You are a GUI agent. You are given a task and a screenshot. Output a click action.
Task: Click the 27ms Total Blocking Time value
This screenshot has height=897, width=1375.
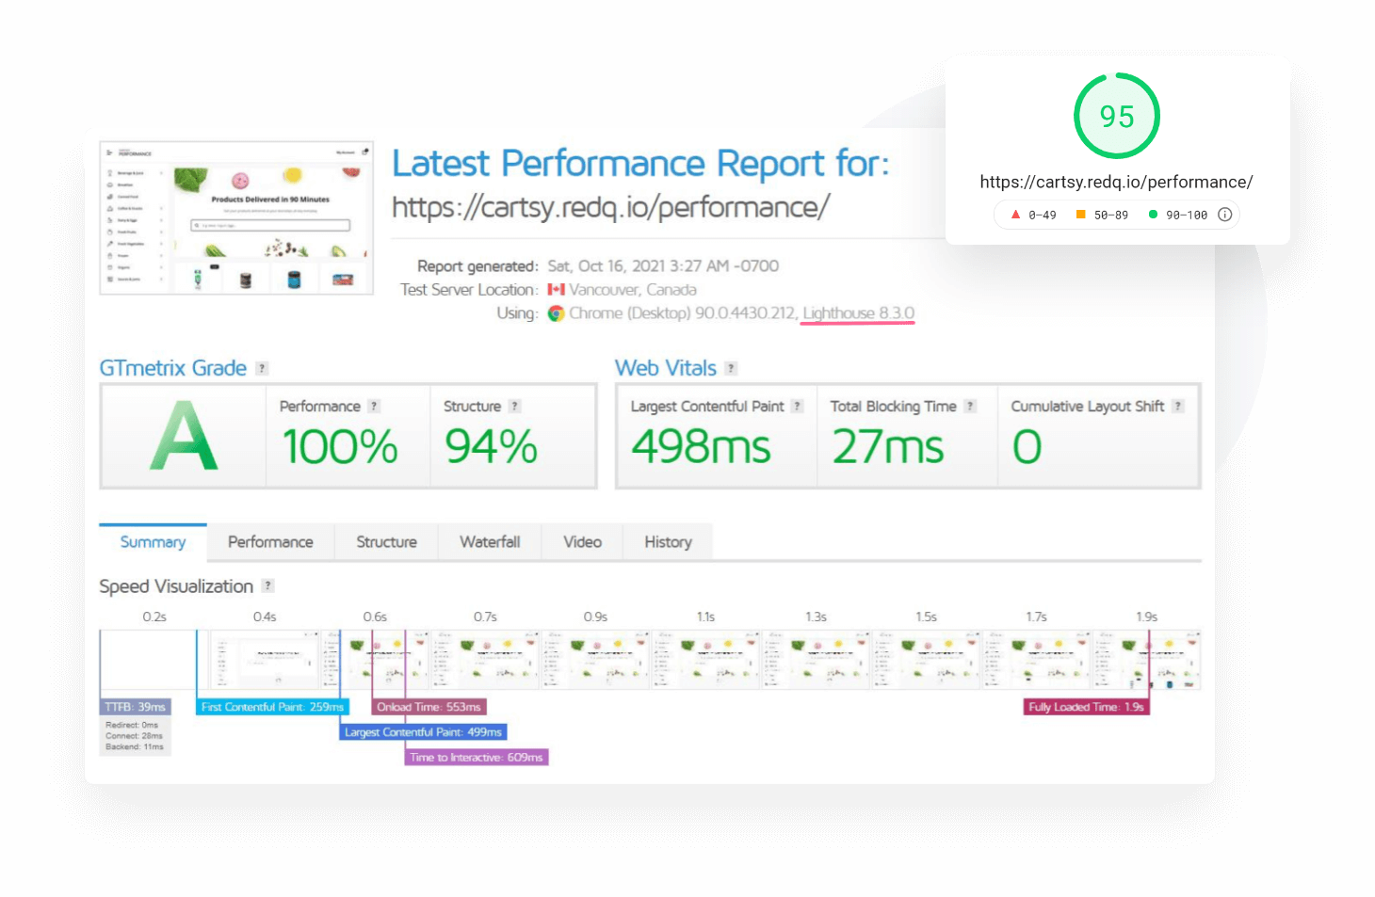[x=888, y=446]
